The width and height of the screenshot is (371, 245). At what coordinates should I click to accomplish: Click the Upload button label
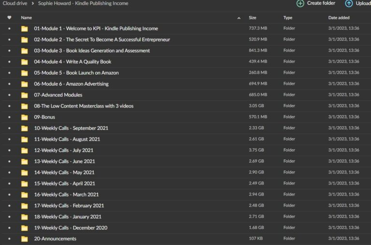pos(363,3)
